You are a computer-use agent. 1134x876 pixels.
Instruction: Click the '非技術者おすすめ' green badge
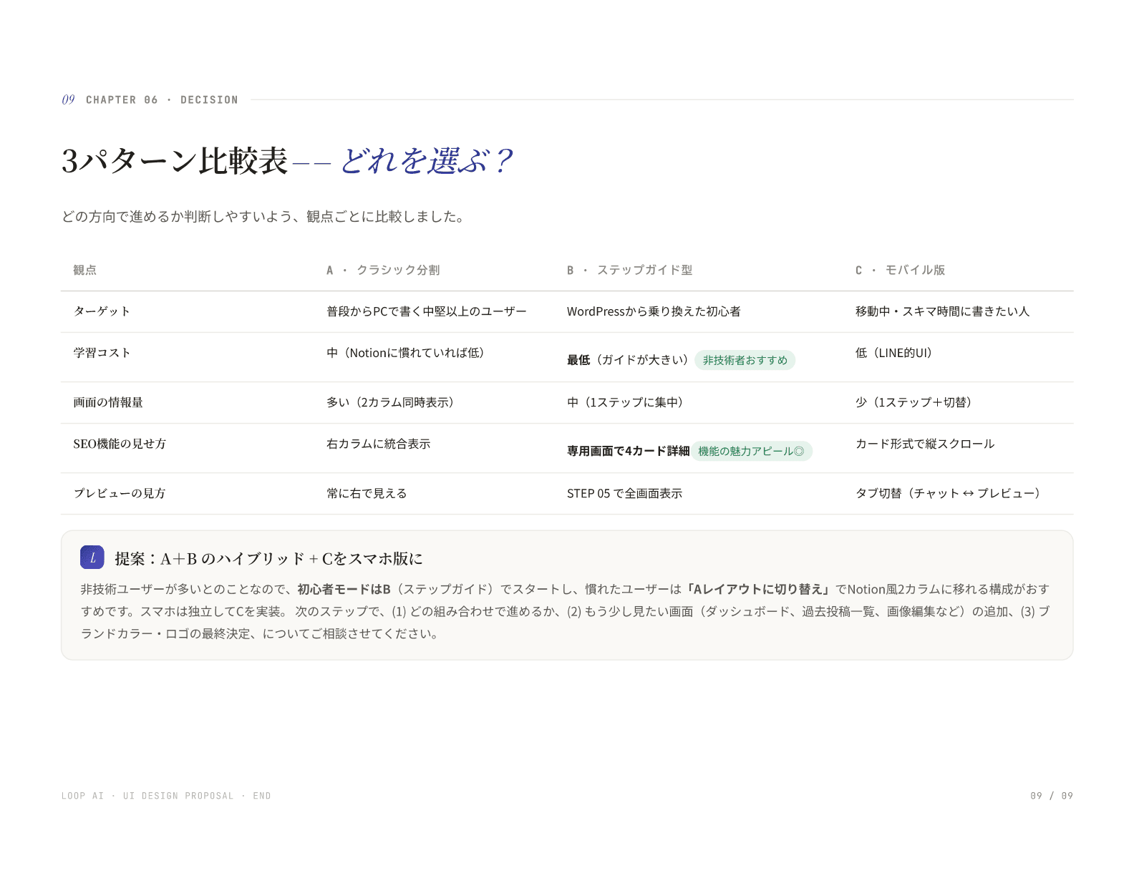pyautogui.click(x=745, y=360)
